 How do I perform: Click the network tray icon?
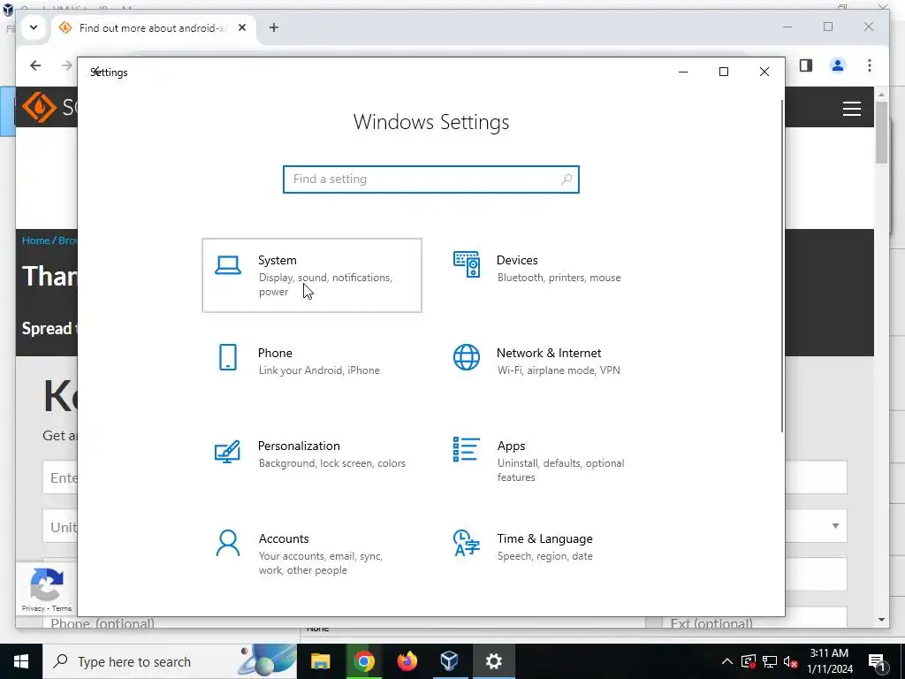(770, 661)
